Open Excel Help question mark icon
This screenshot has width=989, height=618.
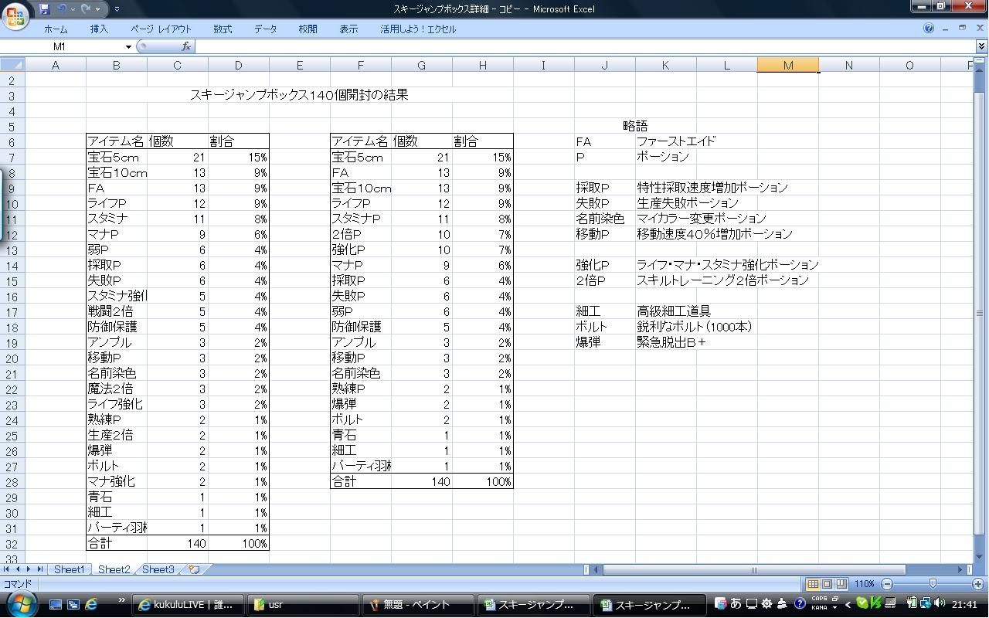click(929, 29)
